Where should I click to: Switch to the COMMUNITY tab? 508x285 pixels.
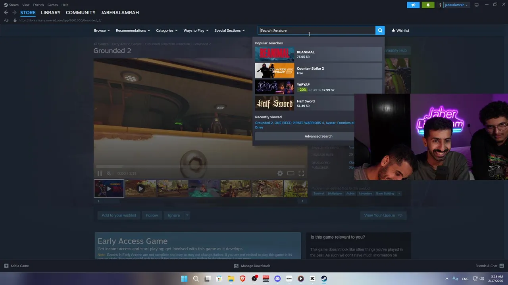click(81, 13)
